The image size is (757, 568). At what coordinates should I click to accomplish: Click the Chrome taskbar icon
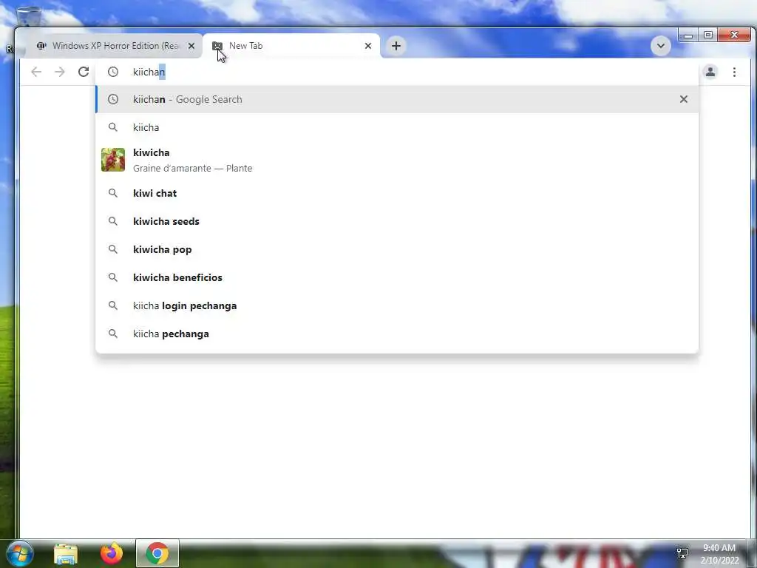click(x=157, y=553)
